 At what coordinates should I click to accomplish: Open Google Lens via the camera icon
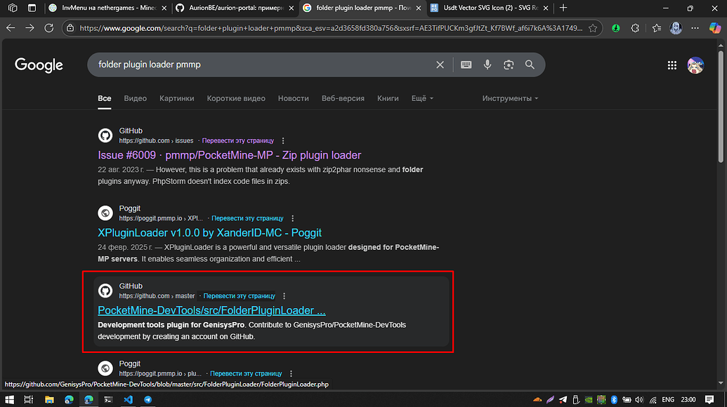[x=509, y=64]
